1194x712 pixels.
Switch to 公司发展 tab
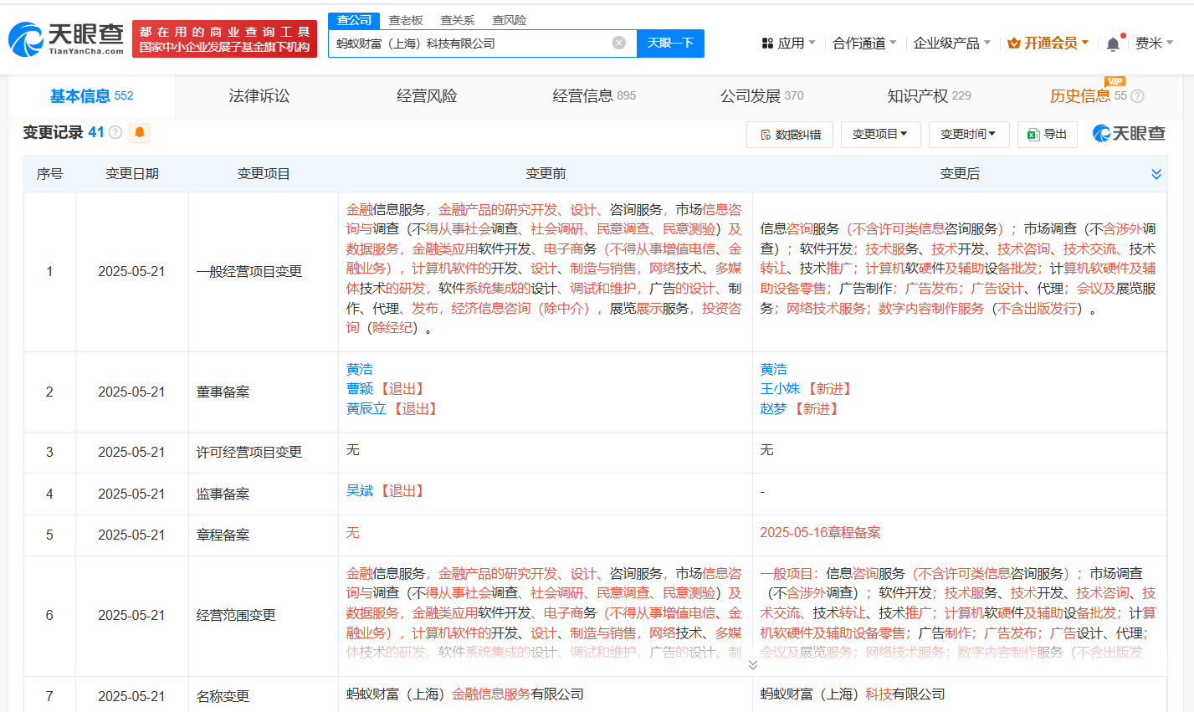[761, 96]
